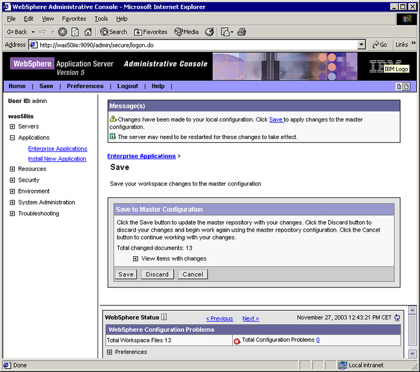Click the WebSphere Status info icon
Screen dimensions: 420x372
[x=164, y=317]
